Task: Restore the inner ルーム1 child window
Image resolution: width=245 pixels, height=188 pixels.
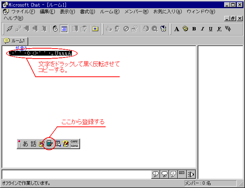Action: point(233,19)
